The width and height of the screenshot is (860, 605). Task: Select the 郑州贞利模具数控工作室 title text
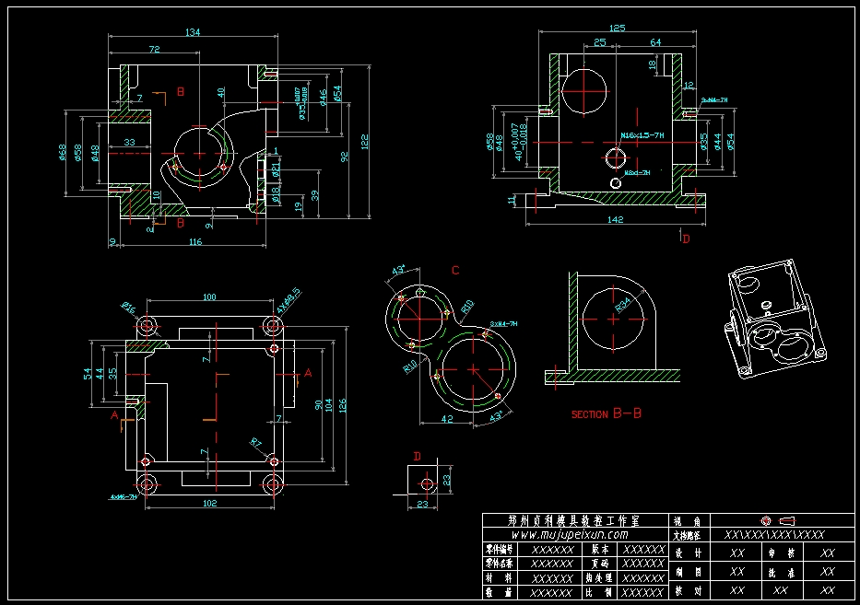[573, 520]
